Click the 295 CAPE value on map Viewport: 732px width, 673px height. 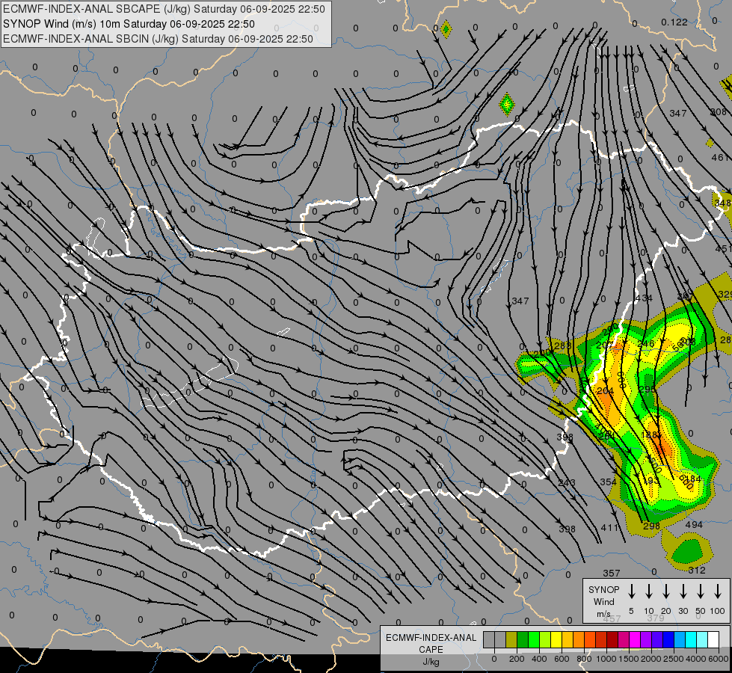pyautogui.click(x=647, y=390)
